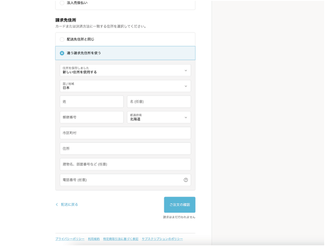Open the 利用規約 footer link

pyautogui.click(x=94, y=239)
